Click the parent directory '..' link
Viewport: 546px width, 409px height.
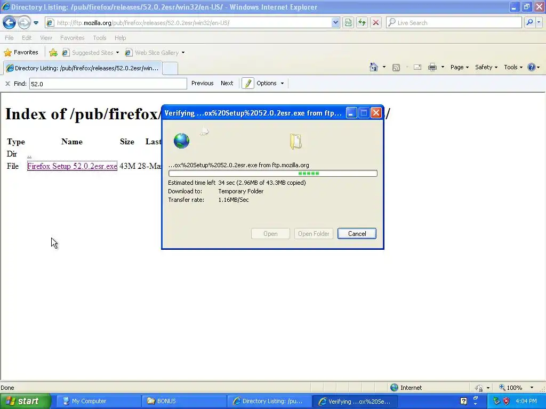[29, 154]
